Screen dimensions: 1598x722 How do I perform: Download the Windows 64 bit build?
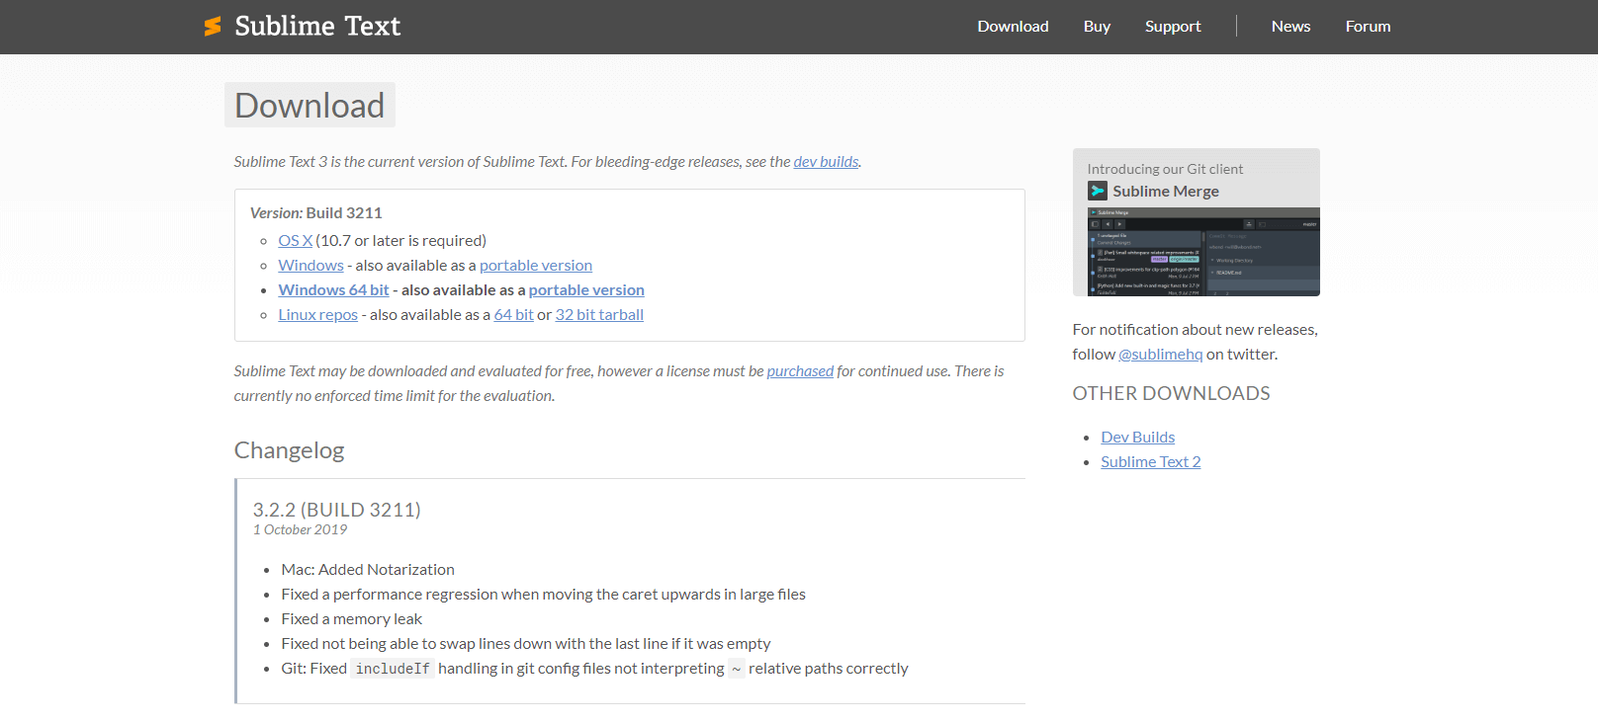pyautogui.click(x=333, y=290)
